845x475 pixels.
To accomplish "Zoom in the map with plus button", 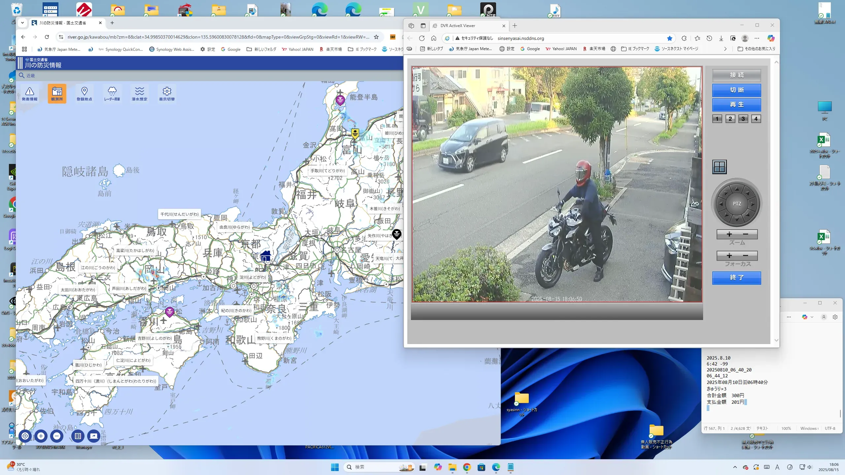I will click(x=41, y=436).
